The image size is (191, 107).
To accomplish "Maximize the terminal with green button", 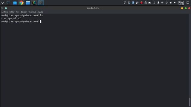I will [x=186, y=8].
